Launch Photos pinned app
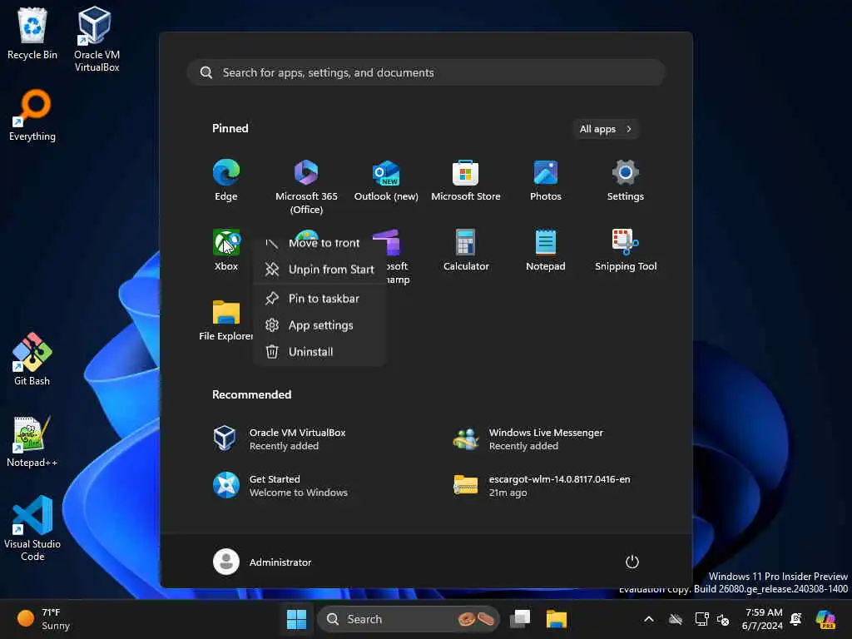Image resolution: width=852 pixels, height=639 pixels. point(546,181)
